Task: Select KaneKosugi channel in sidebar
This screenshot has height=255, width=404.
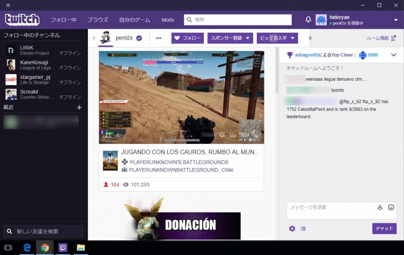Action: [43, 65]
